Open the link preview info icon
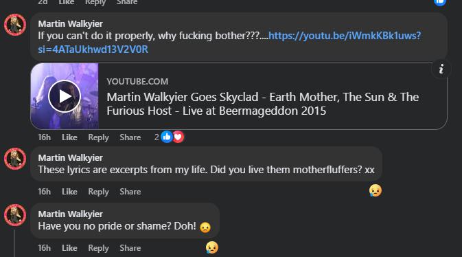Screen dimensions: 462x257 pos(441,69)
